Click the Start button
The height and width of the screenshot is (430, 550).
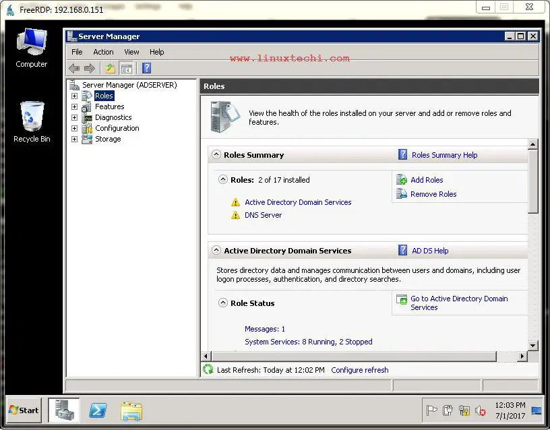coord(24,410)
